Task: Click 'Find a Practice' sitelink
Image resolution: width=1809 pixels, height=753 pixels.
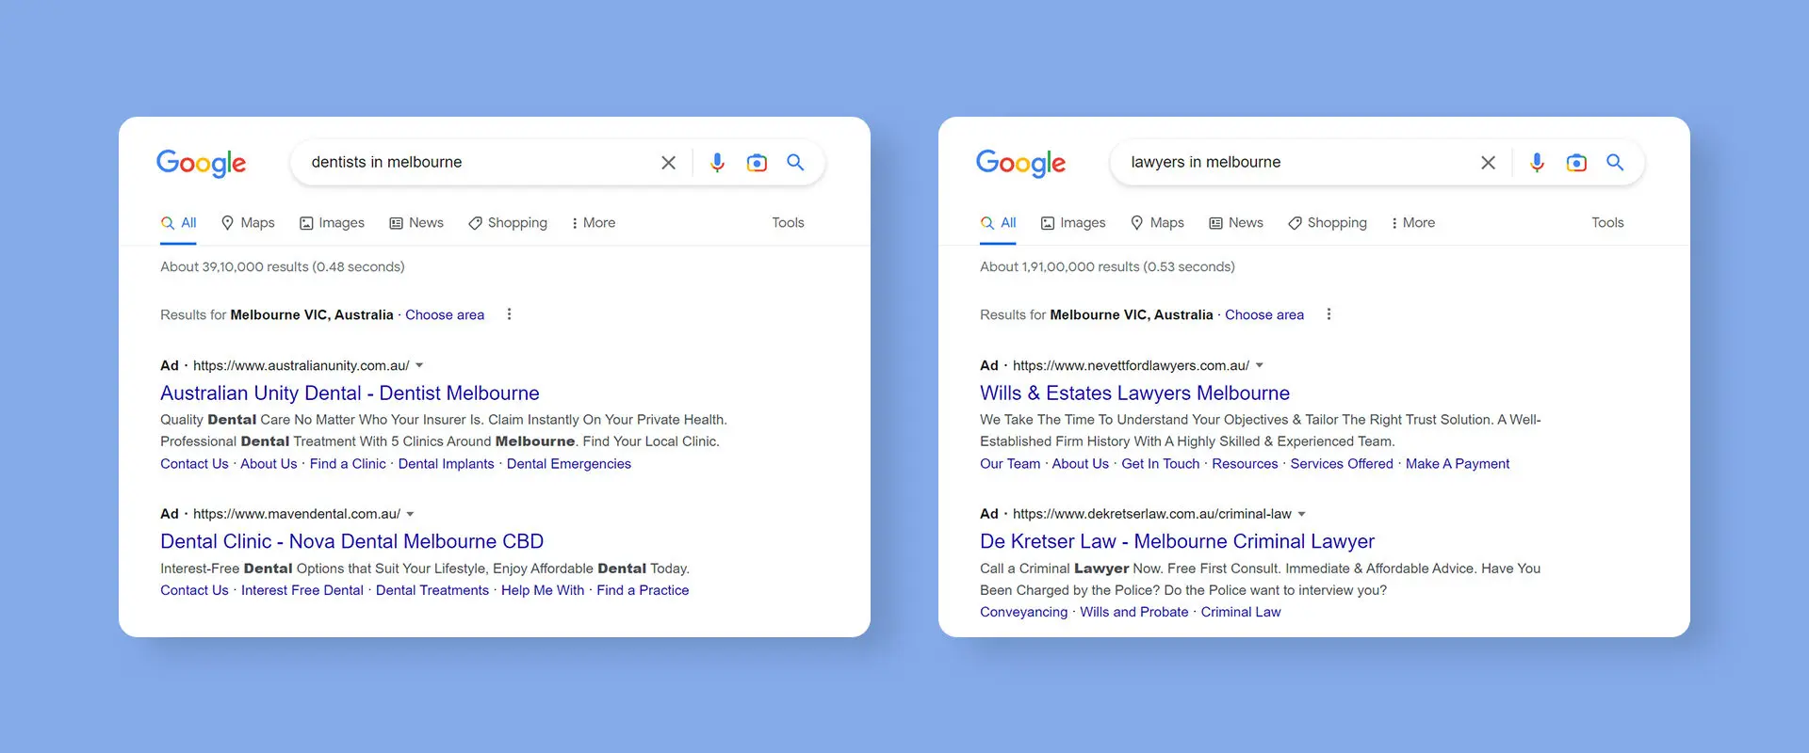Action: point(643,590)
